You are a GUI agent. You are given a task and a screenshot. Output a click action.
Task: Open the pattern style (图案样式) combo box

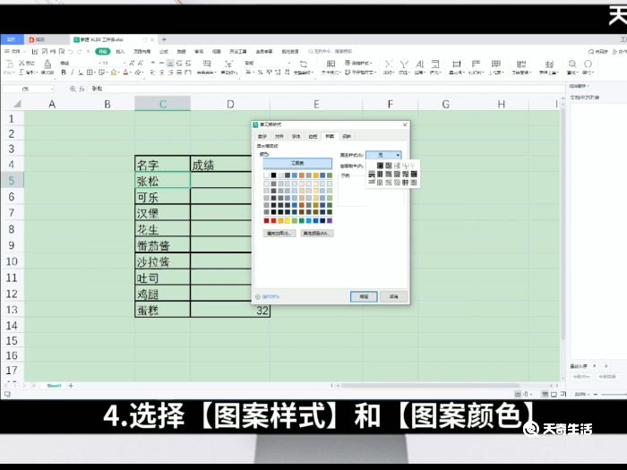pyautogui.click(x=383, y=155)
